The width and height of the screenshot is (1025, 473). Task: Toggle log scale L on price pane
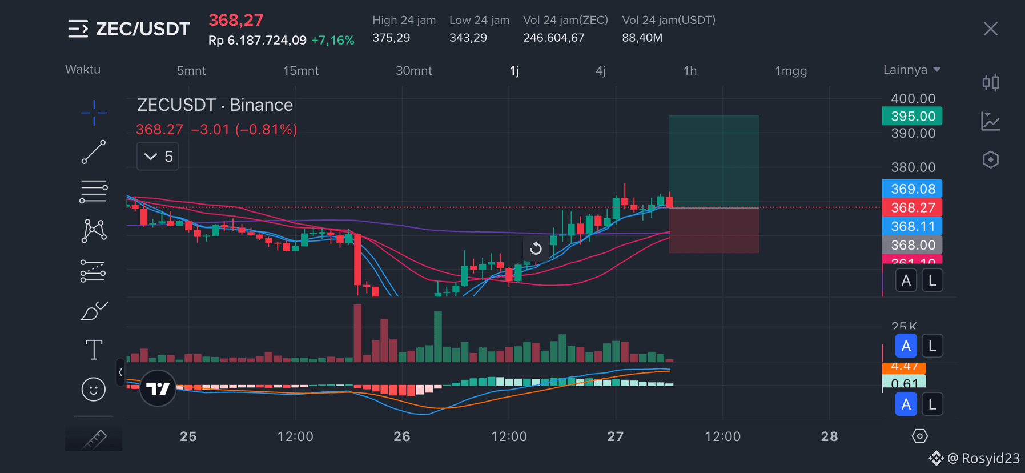932,280
